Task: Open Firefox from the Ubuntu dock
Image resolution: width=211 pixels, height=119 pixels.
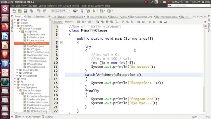Action: [5, 27]
